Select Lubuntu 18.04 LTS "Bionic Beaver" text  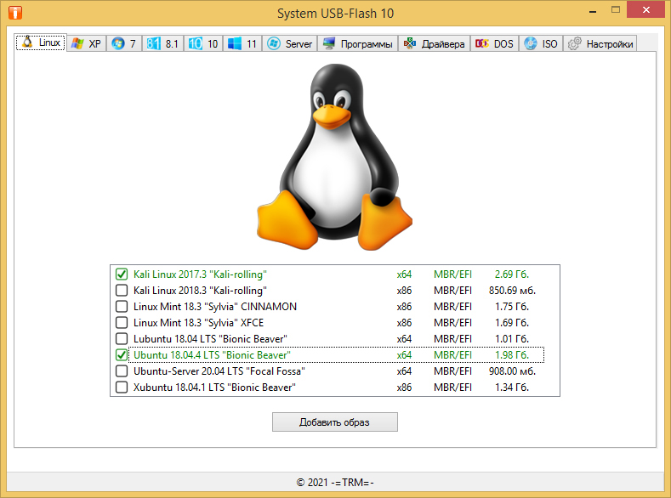[x=210, y=339]
